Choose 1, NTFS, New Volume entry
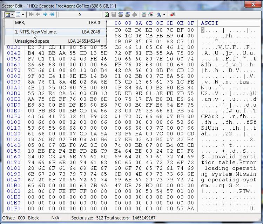Viewport: 263px width, 224px height. pyautogui.click(x=55, y=32)
